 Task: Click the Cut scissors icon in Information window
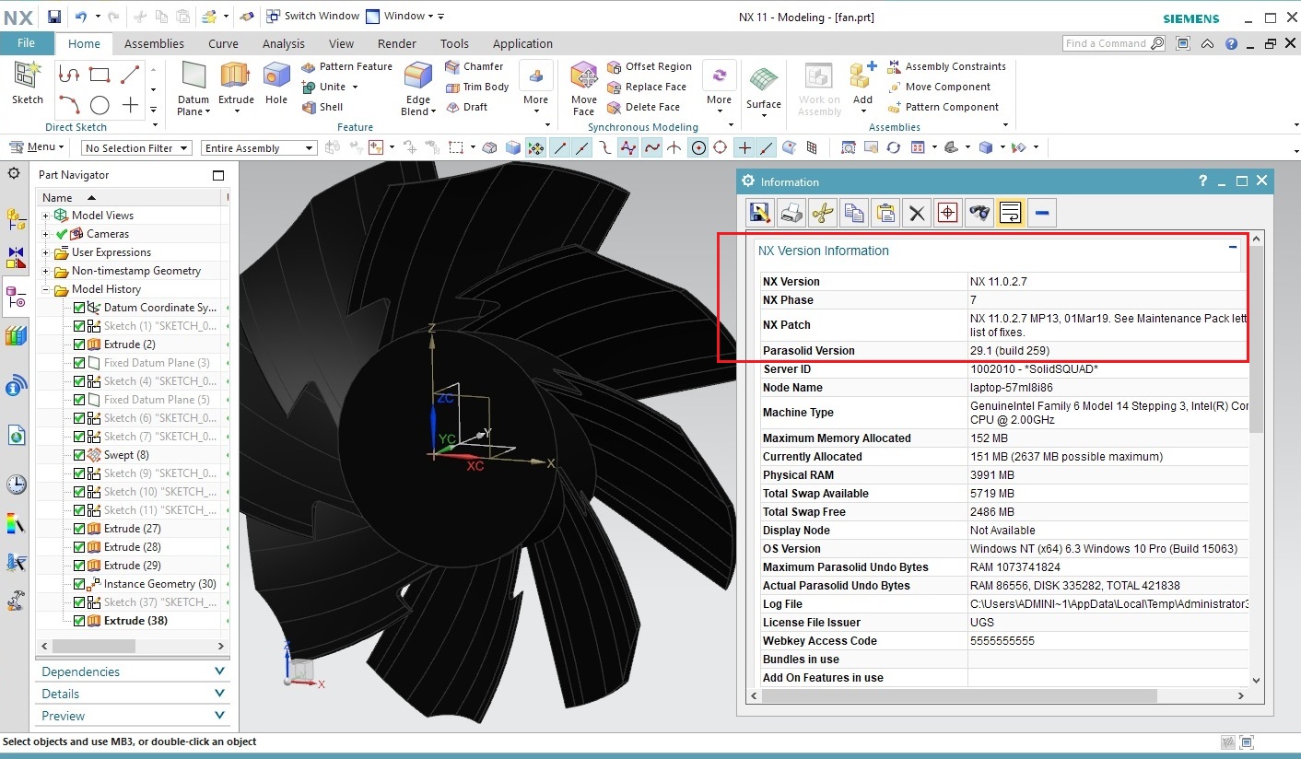click(823, 213)
